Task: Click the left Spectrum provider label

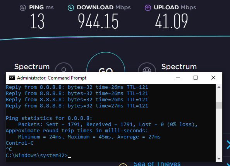Action: pyautogui.click(x=32, y=67)
